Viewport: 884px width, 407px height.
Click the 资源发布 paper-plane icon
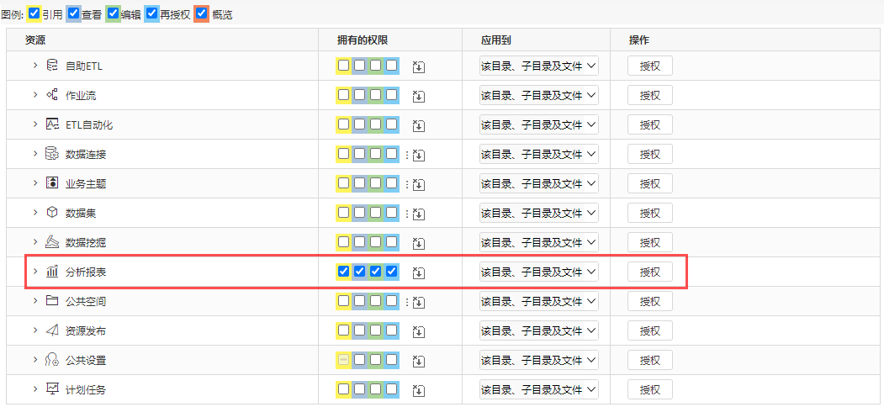52,330
